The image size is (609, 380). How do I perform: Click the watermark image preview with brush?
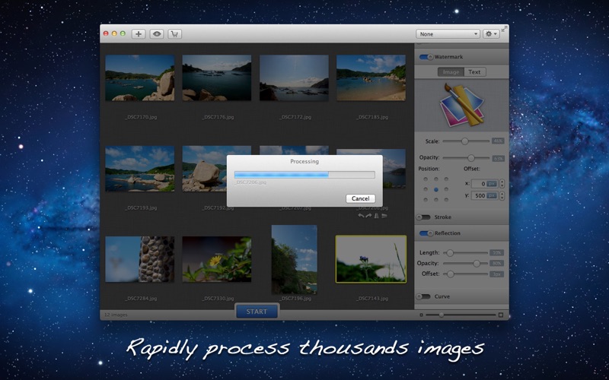462,104
